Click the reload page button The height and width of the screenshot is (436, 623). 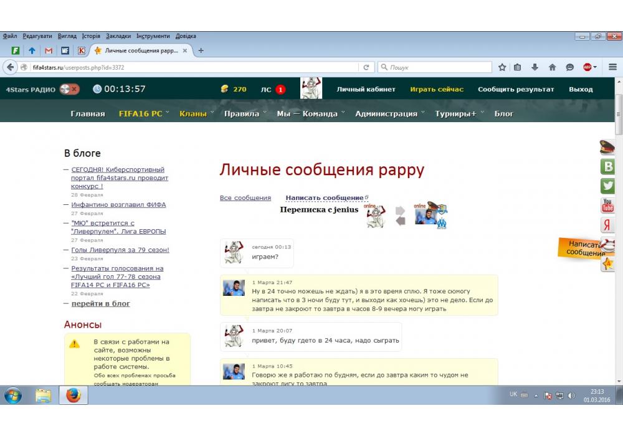366,67
